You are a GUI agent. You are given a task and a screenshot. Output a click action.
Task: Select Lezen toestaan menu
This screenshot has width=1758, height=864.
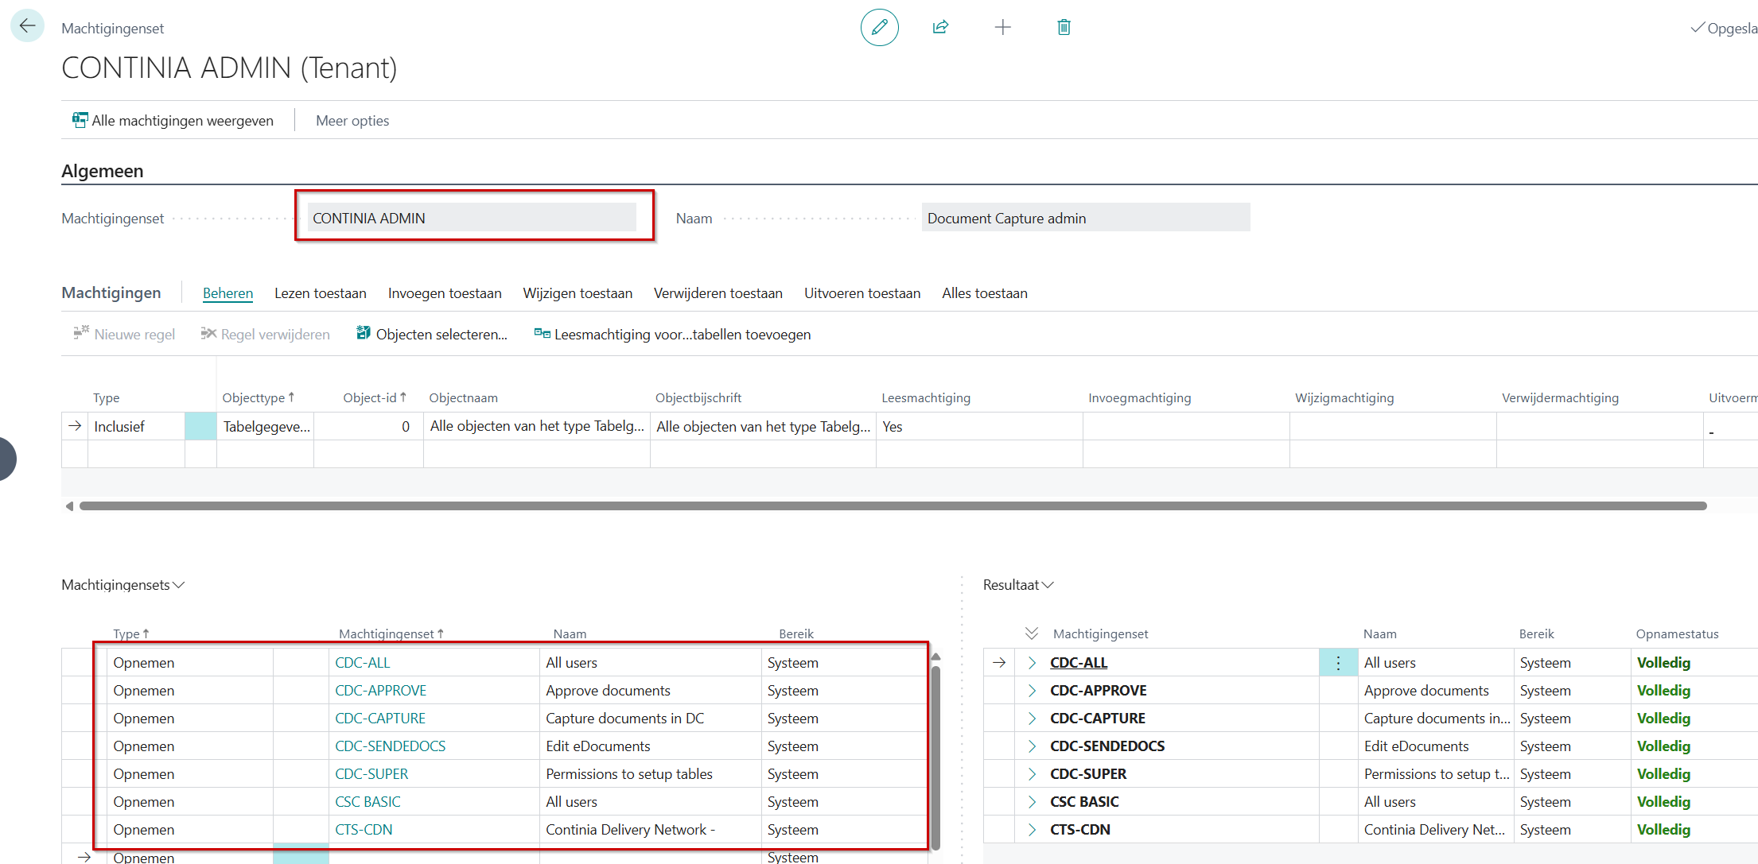click(321, 293)
